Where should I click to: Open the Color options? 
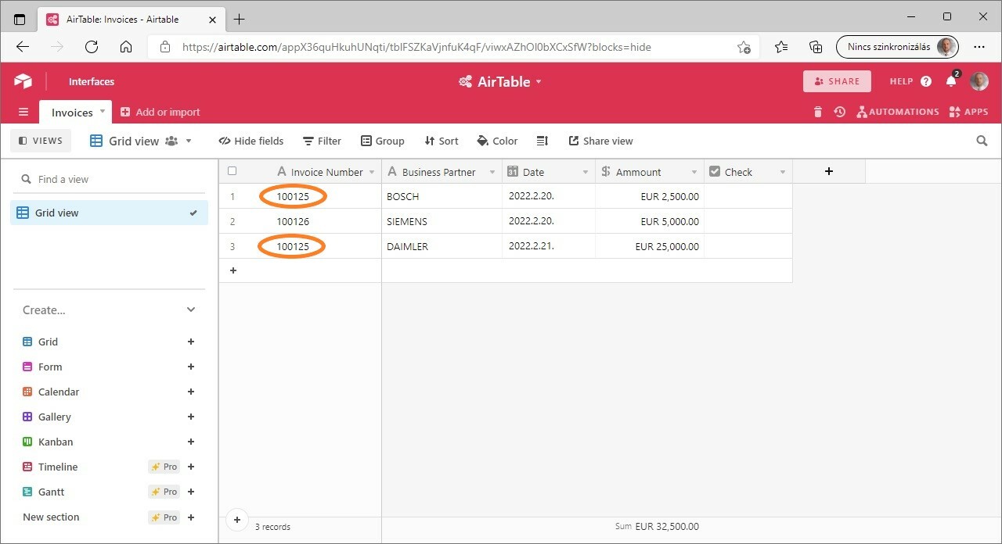point(498,141)
